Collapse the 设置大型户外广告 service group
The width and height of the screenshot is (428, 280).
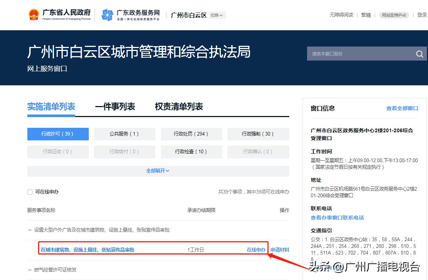point(29,231)
